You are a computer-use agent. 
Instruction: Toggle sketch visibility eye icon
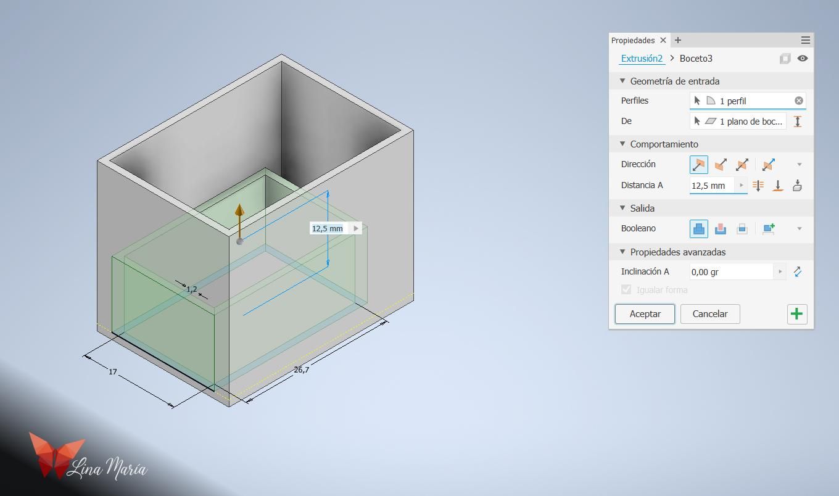(803, 58)
